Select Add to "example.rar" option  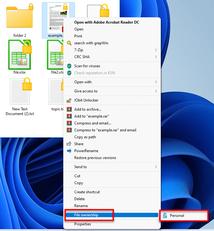click(92, 116)
